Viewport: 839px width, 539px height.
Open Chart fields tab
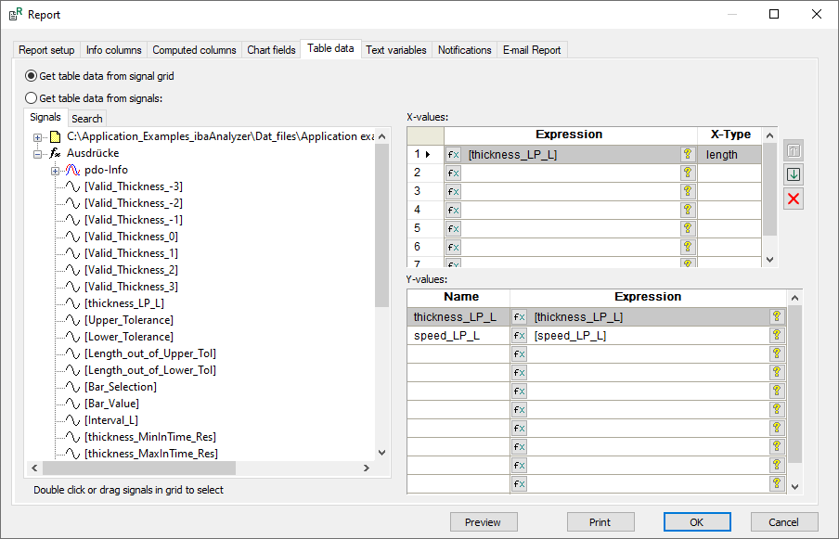[271, 50]
